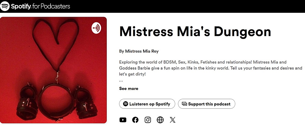The width and height of the screenshot is (305, 130).
Task: Click the "Mistress Mia's Dungeon" title
Action: [195, 31]
